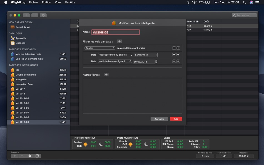
Task: Select the Vol 2018-07 report
Action: (x=38, y=112)
